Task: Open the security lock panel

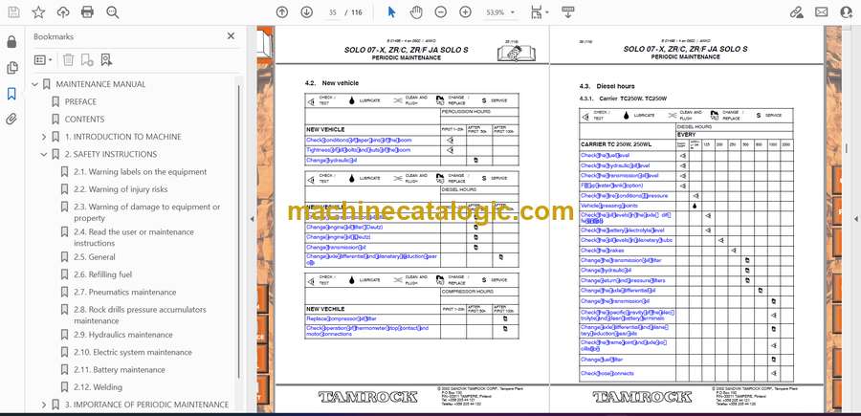Action: (x=11, y=42)
